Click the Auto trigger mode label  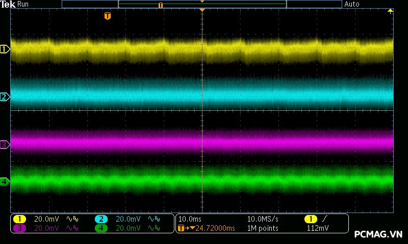tap(352, 4)
